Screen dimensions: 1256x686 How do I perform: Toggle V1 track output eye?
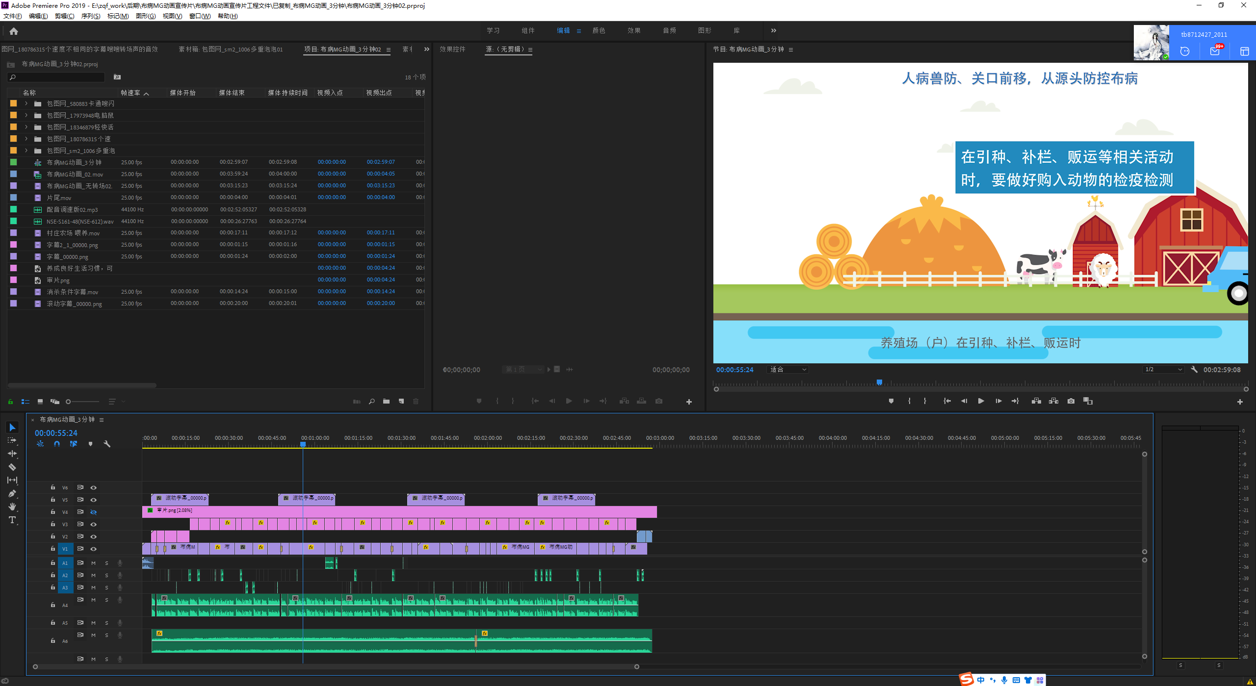[93, 549]
